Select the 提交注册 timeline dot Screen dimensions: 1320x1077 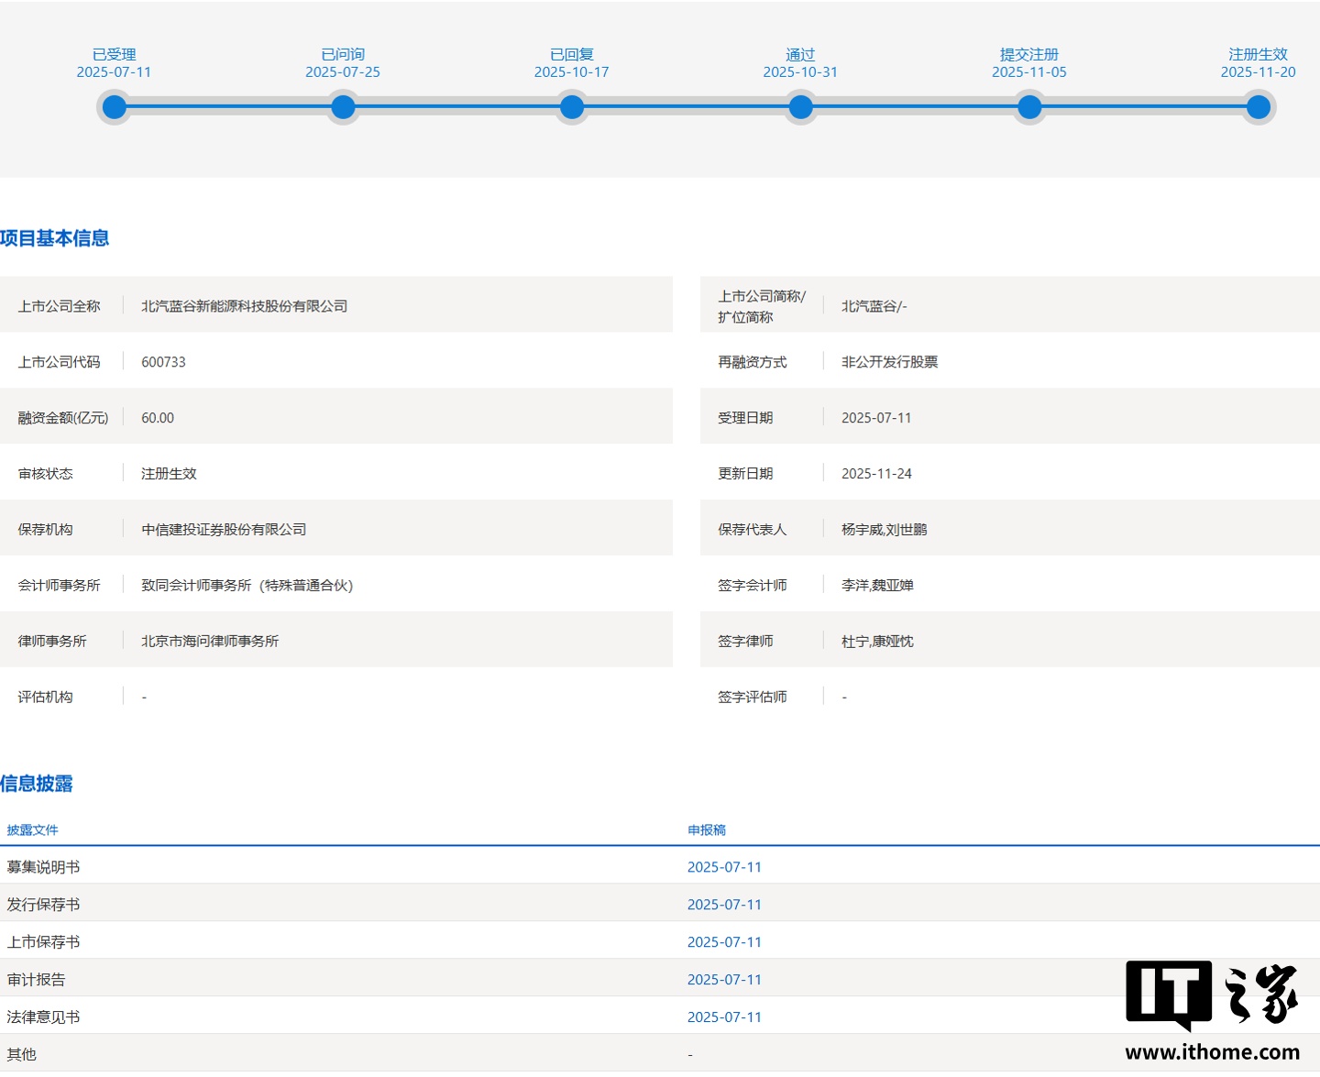pos(1029,107)
